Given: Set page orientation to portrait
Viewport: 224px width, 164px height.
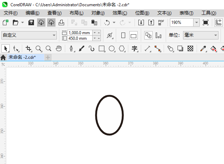Looking at the screenshot, I should [123, 35].
